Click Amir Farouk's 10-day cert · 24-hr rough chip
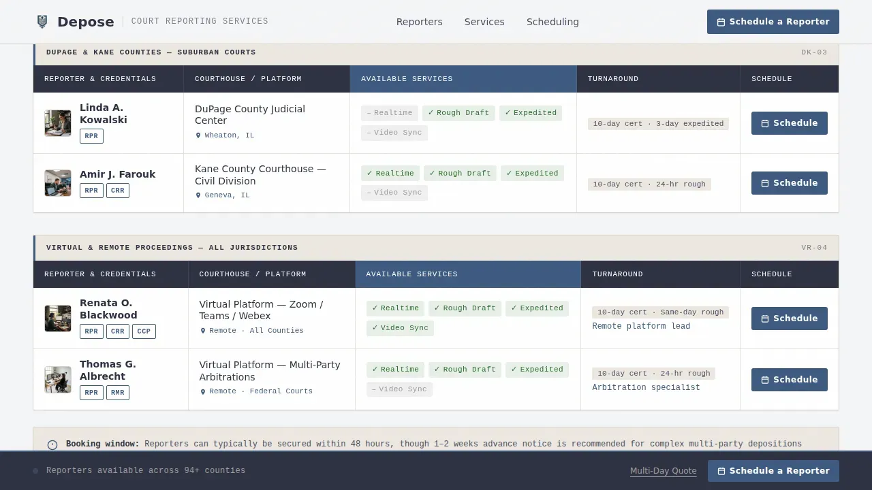The image size is (872, 490). [x=649, y=184]
